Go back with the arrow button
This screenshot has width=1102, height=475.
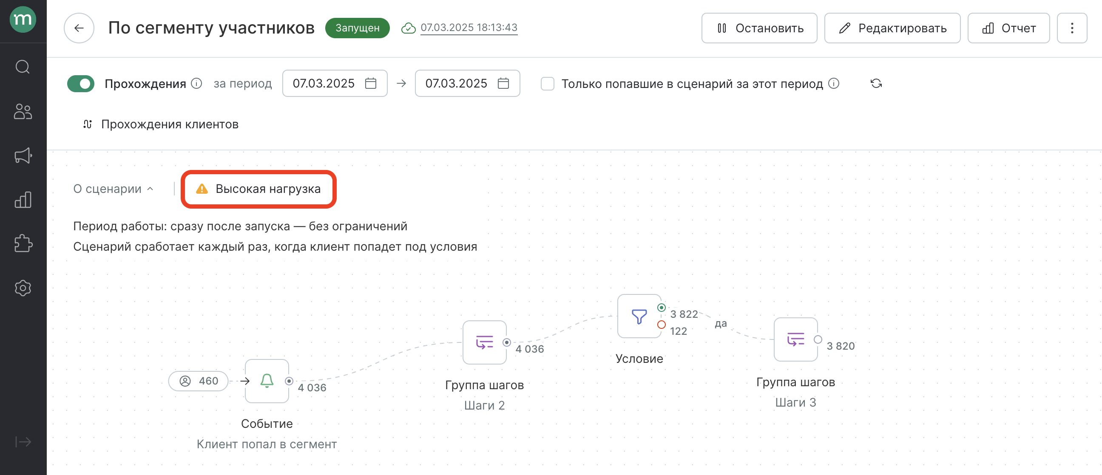[79, 28]
